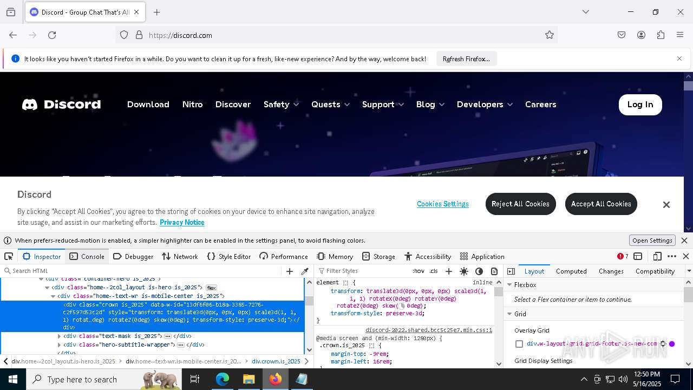Toggle the flex badge on home--2col_layout
This screenshot has height=390, width=693.
tap(211, 288)
